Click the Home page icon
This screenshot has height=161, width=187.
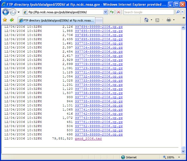(146, 20)
